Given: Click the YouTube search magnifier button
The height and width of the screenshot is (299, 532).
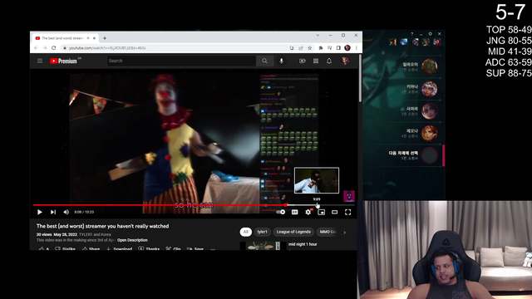Looking at the screenshot, I should point(264,61).
